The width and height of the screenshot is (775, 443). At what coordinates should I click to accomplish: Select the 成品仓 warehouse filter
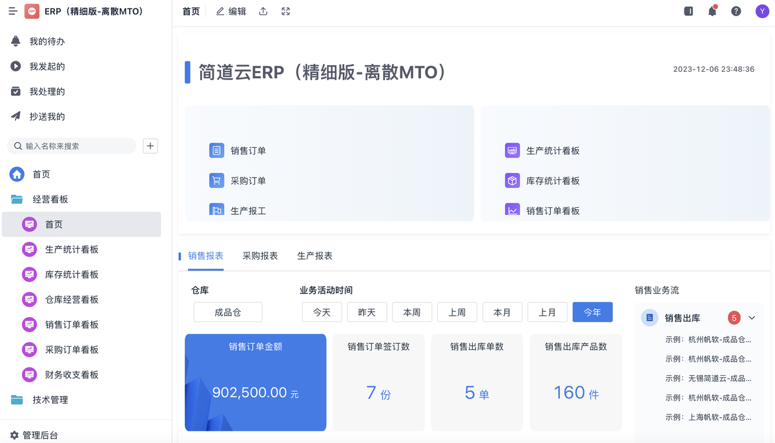pos(228,312)
